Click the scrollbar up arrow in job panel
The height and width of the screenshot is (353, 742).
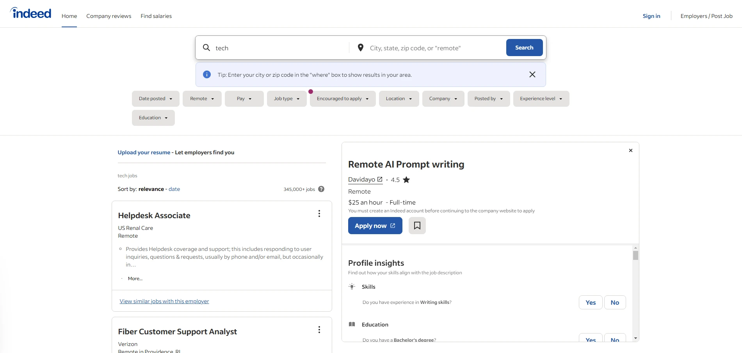pyautogui.click(x=635, y=248)
